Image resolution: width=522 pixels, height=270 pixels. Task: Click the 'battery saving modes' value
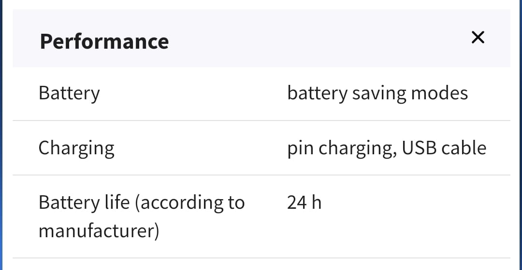(377, 93)
